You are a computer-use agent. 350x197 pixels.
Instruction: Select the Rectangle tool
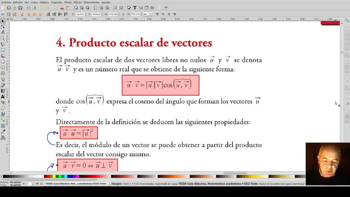tap(3, 50)
